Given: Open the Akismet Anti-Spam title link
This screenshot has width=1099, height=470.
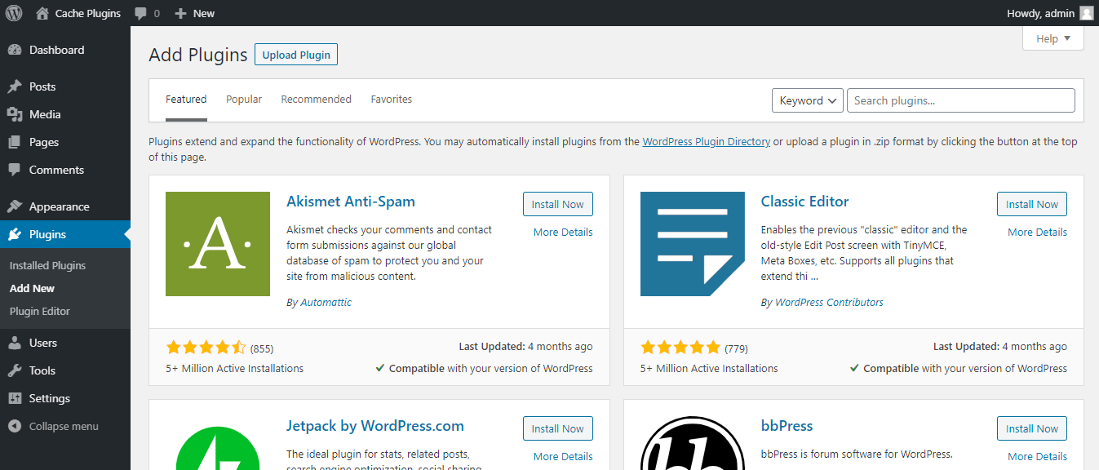Looking at the screenshot, I should point(351,202).
